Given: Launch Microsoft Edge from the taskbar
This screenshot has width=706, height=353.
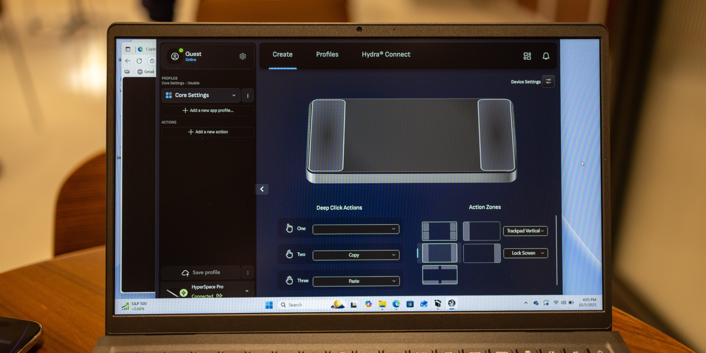Looking at the screenshot, I should (x=395, y=304).
